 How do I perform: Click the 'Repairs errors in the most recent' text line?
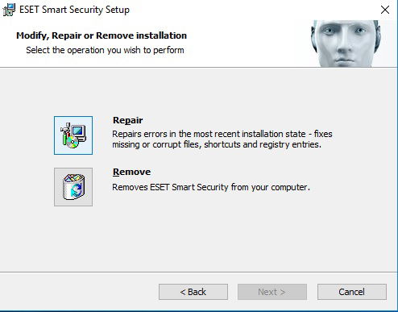coord(222,134)
